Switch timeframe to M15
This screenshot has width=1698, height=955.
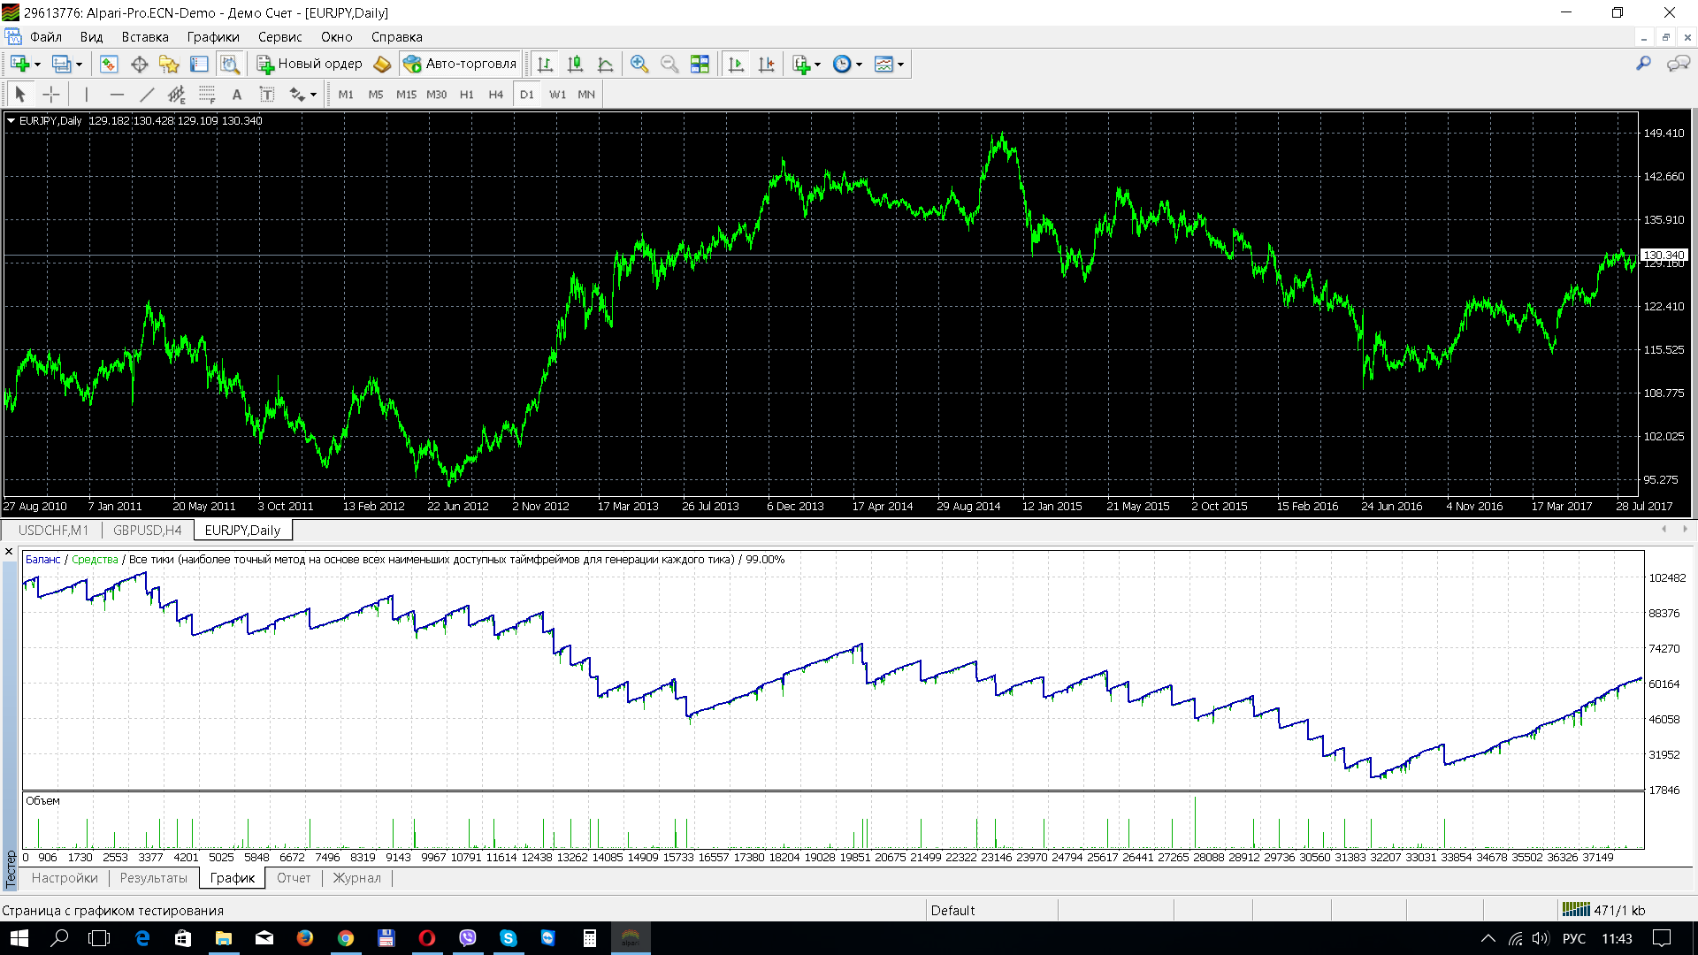pos(406,95)
